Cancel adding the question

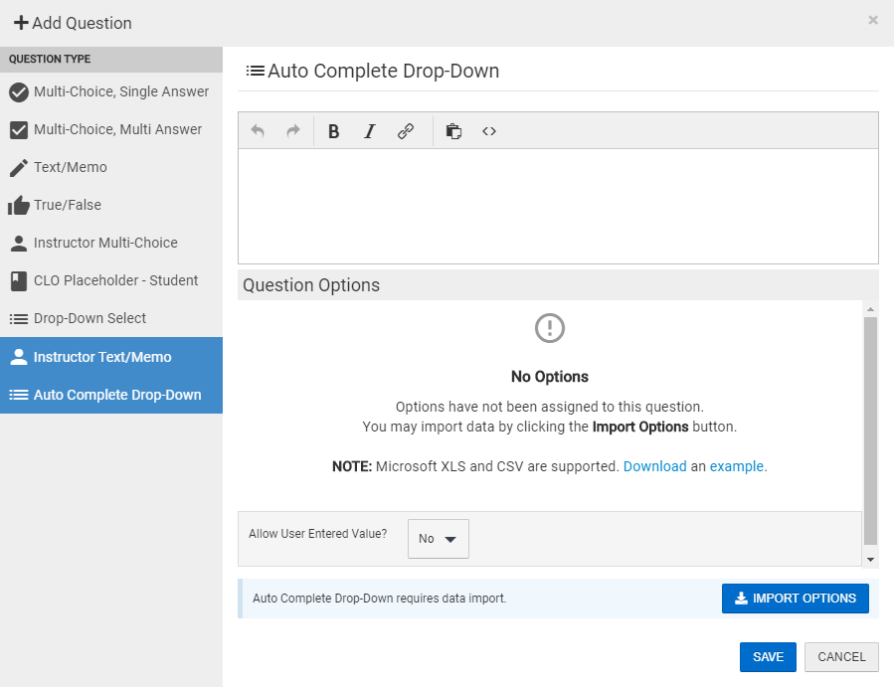[x=841, y=657]
